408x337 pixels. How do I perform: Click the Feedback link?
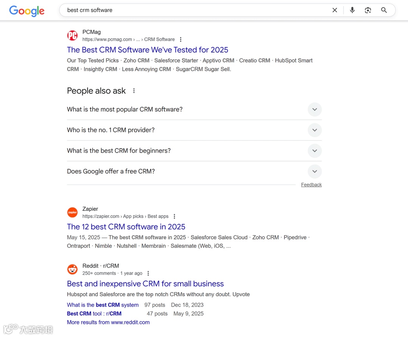pos(311,184)
